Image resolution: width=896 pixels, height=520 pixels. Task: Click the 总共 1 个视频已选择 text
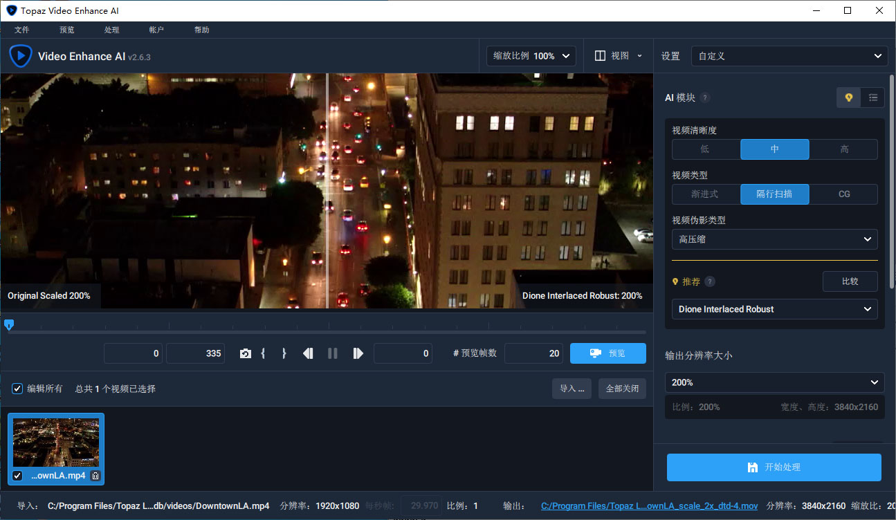[x=116, y=389]
